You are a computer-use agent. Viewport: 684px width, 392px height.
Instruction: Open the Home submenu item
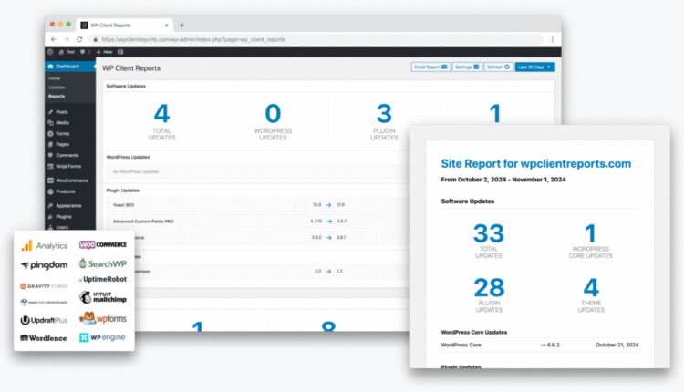pyautogui.click(x=55, y=78)
